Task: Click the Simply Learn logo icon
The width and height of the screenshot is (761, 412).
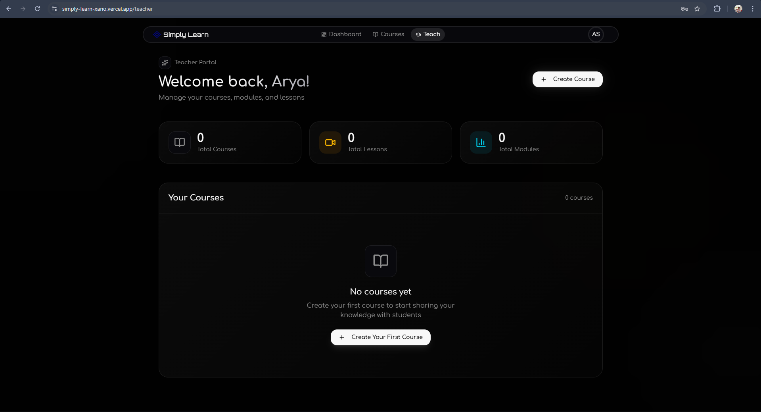Action: [156, 35]
